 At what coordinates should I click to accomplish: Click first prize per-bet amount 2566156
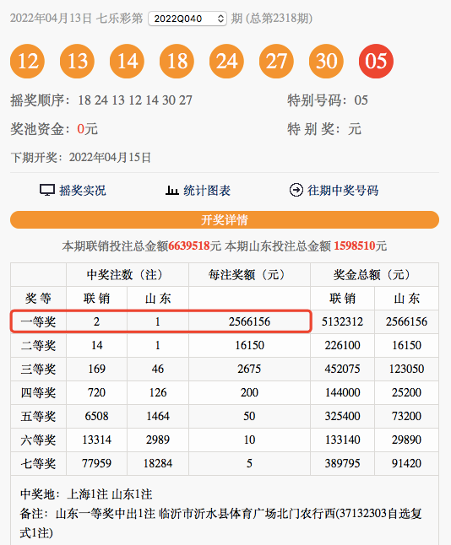(249, 321)
